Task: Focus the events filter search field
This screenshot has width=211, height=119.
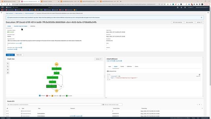Action: coord(54,104)
